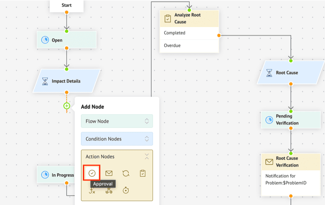325x205 pixels.
Task: Select the In Progress status node
Action: tap(56, 175)
